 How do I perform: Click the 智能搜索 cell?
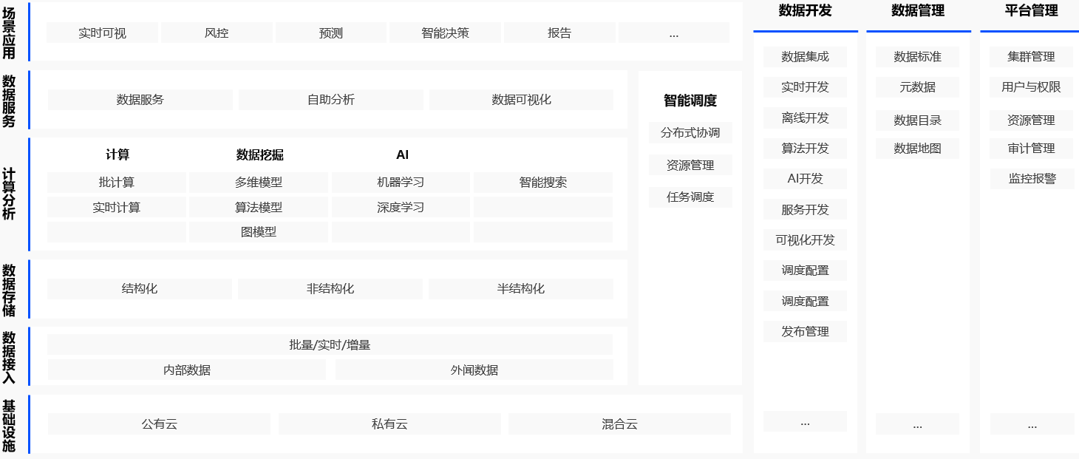542,183
